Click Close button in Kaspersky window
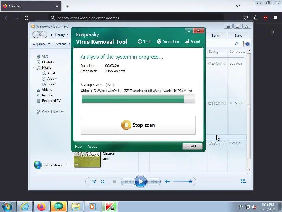Screen dimensions: 282x212 coord(192,146)
